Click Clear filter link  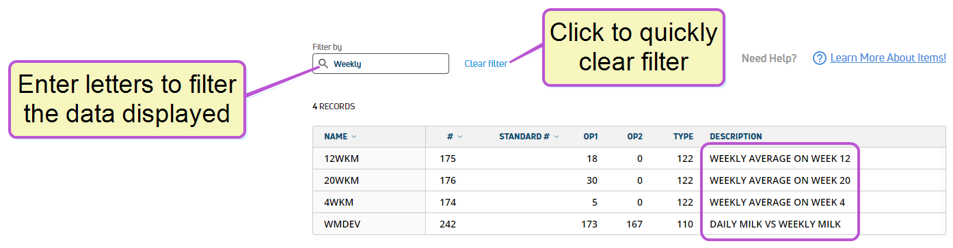[486, 64]
